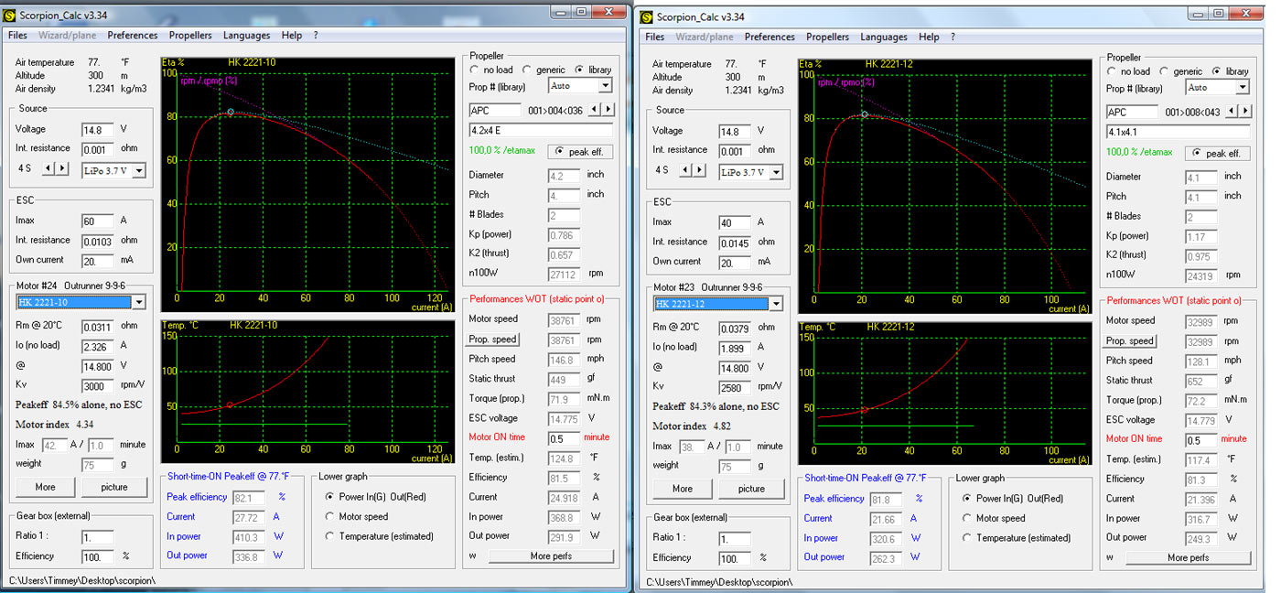Select 'library' propeller option, HK 2221-10 window
Viewport: 1281px width, 593px height.
(580, 70)
